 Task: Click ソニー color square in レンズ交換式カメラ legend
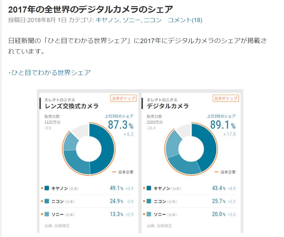click(x=47, y=214)
